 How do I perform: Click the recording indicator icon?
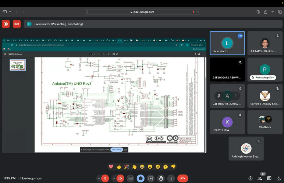pos(6,24)
